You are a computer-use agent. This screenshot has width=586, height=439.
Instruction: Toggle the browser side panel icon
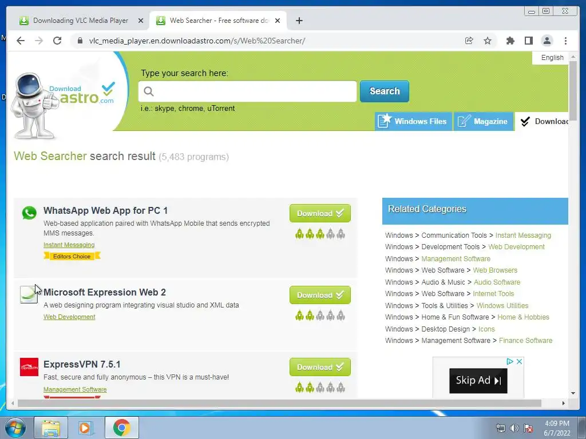coord(528,41)
